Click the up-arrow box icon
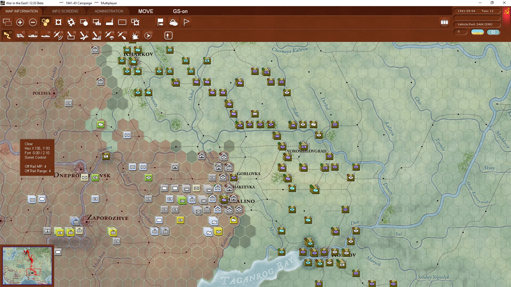Image resolution: width=511 pixels, height=287 pixels. [x=168, y=35]
